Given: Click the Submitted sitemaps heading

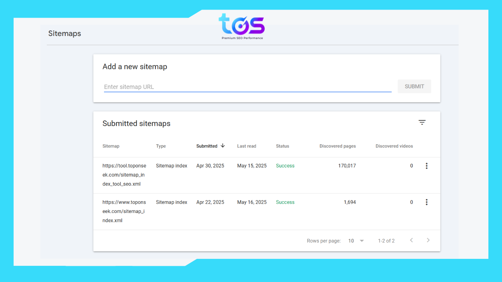Looking at the screenshot, I should (136, 123).
